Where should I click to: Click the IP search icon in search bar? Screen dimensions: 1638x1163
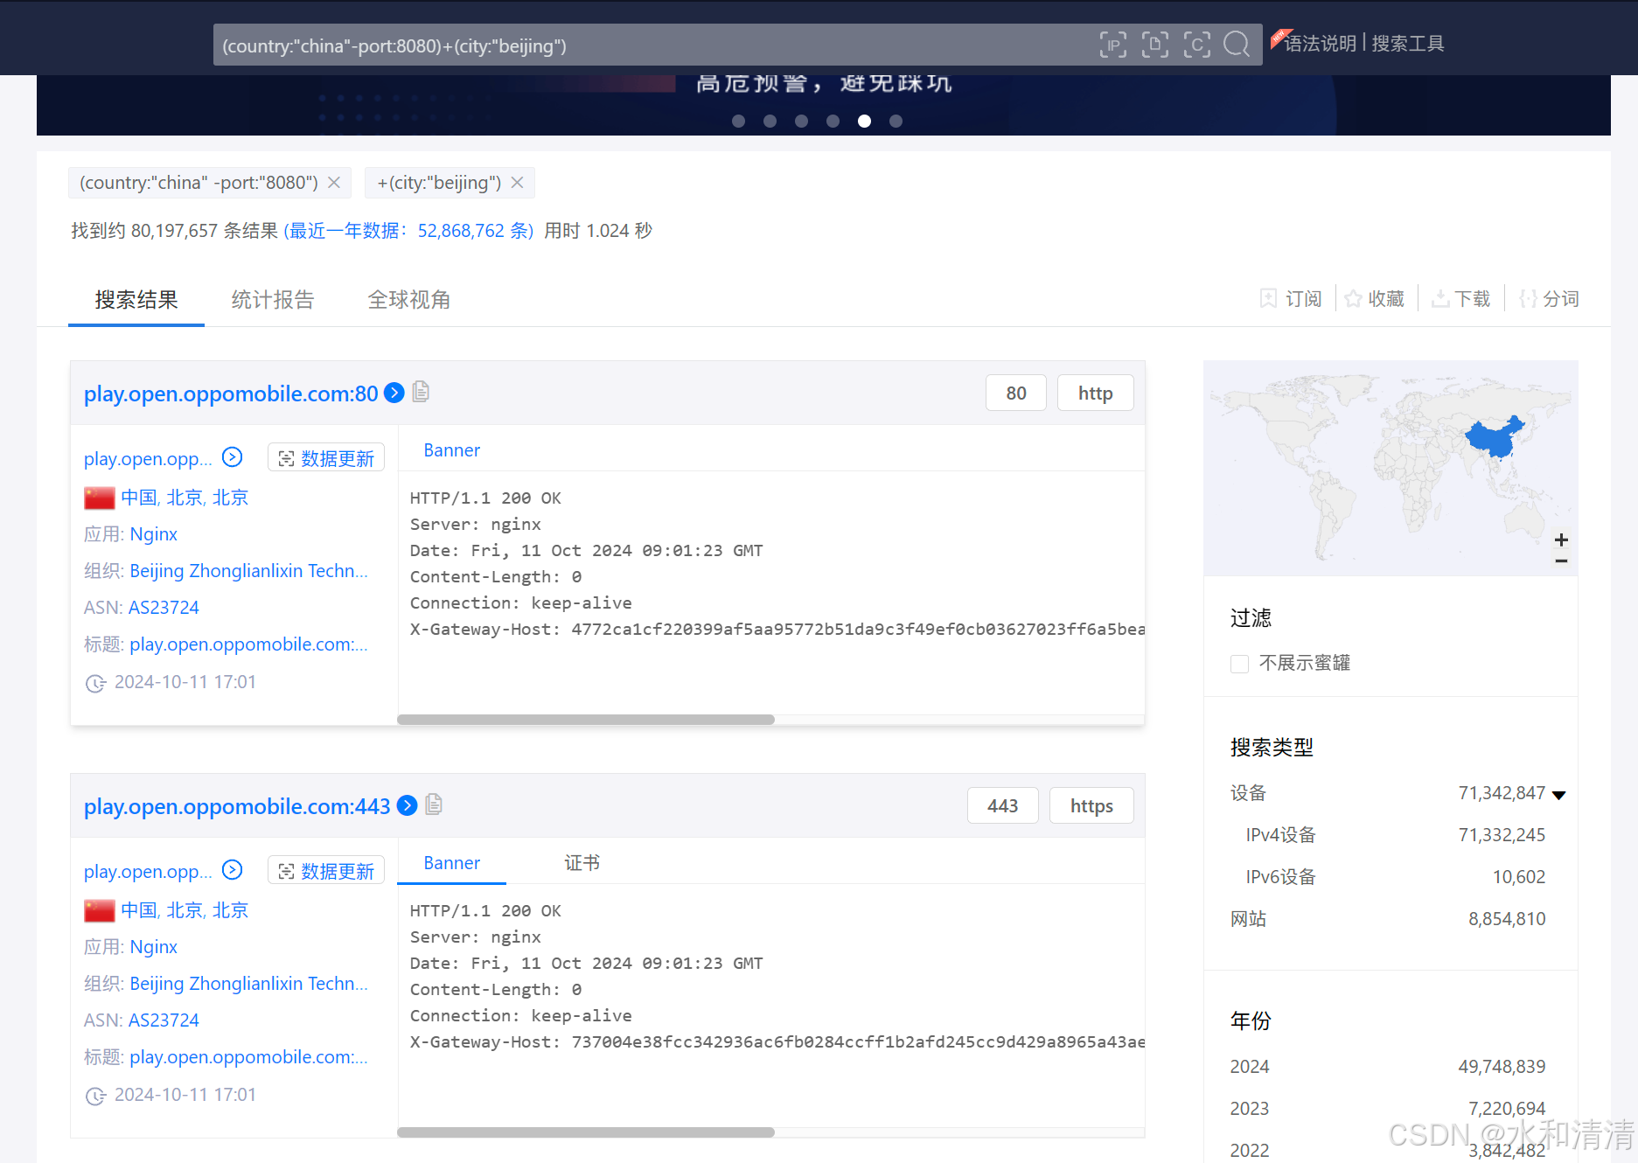pos(1112,45)
